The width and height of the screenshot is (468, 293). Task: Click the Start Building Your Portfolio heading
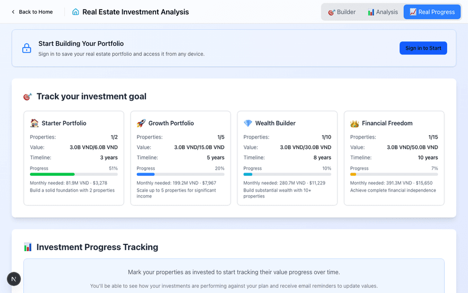[81, 44]
